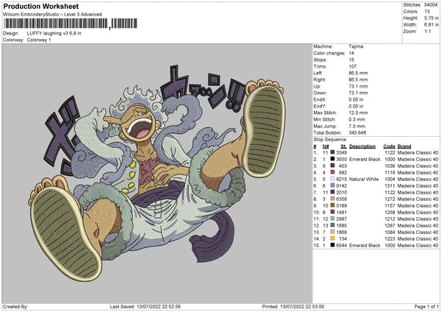Select the Width value 6.81 in

click(431, 25)
